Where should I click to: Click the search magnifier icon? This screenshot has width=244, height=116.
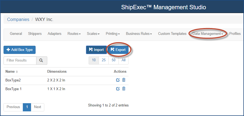[x=41, y=60]
